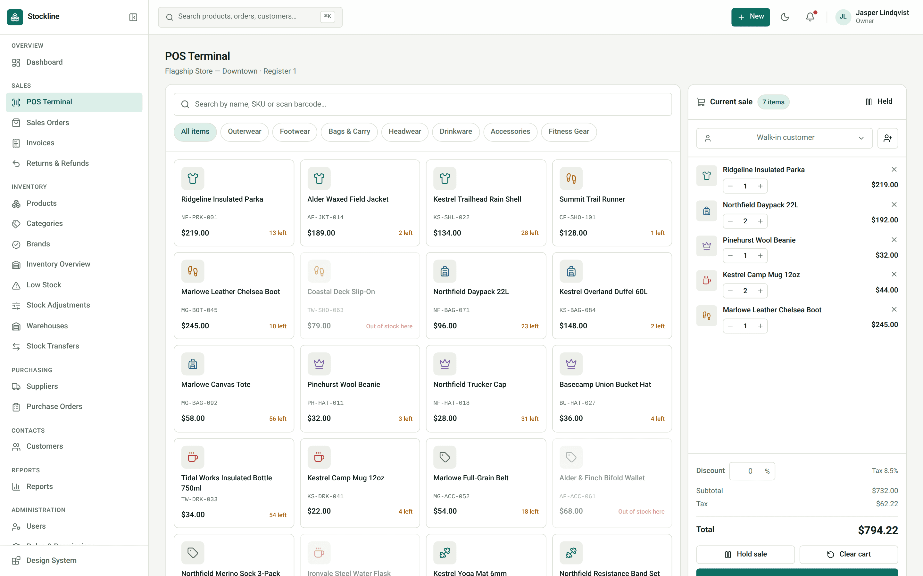The image size is (923, 576).
Task: Open Jasper Lindqvist user menu
Action: [873, 17]
